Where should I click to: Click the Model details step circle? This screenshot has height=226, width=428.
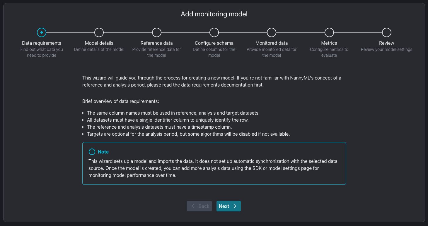tap(99, 32)
